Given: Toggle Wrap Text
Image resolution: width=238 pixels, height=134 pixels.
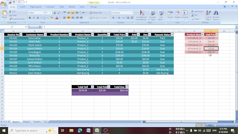Looking at the screenshot, I should (96, 13).
